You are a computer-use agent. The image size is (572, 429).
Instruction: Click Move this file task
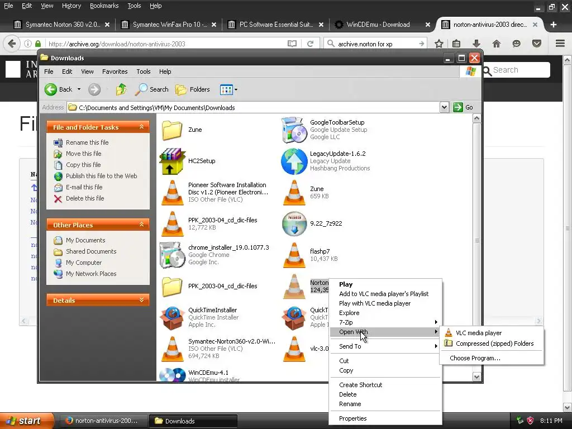click(x=84, y=154)
